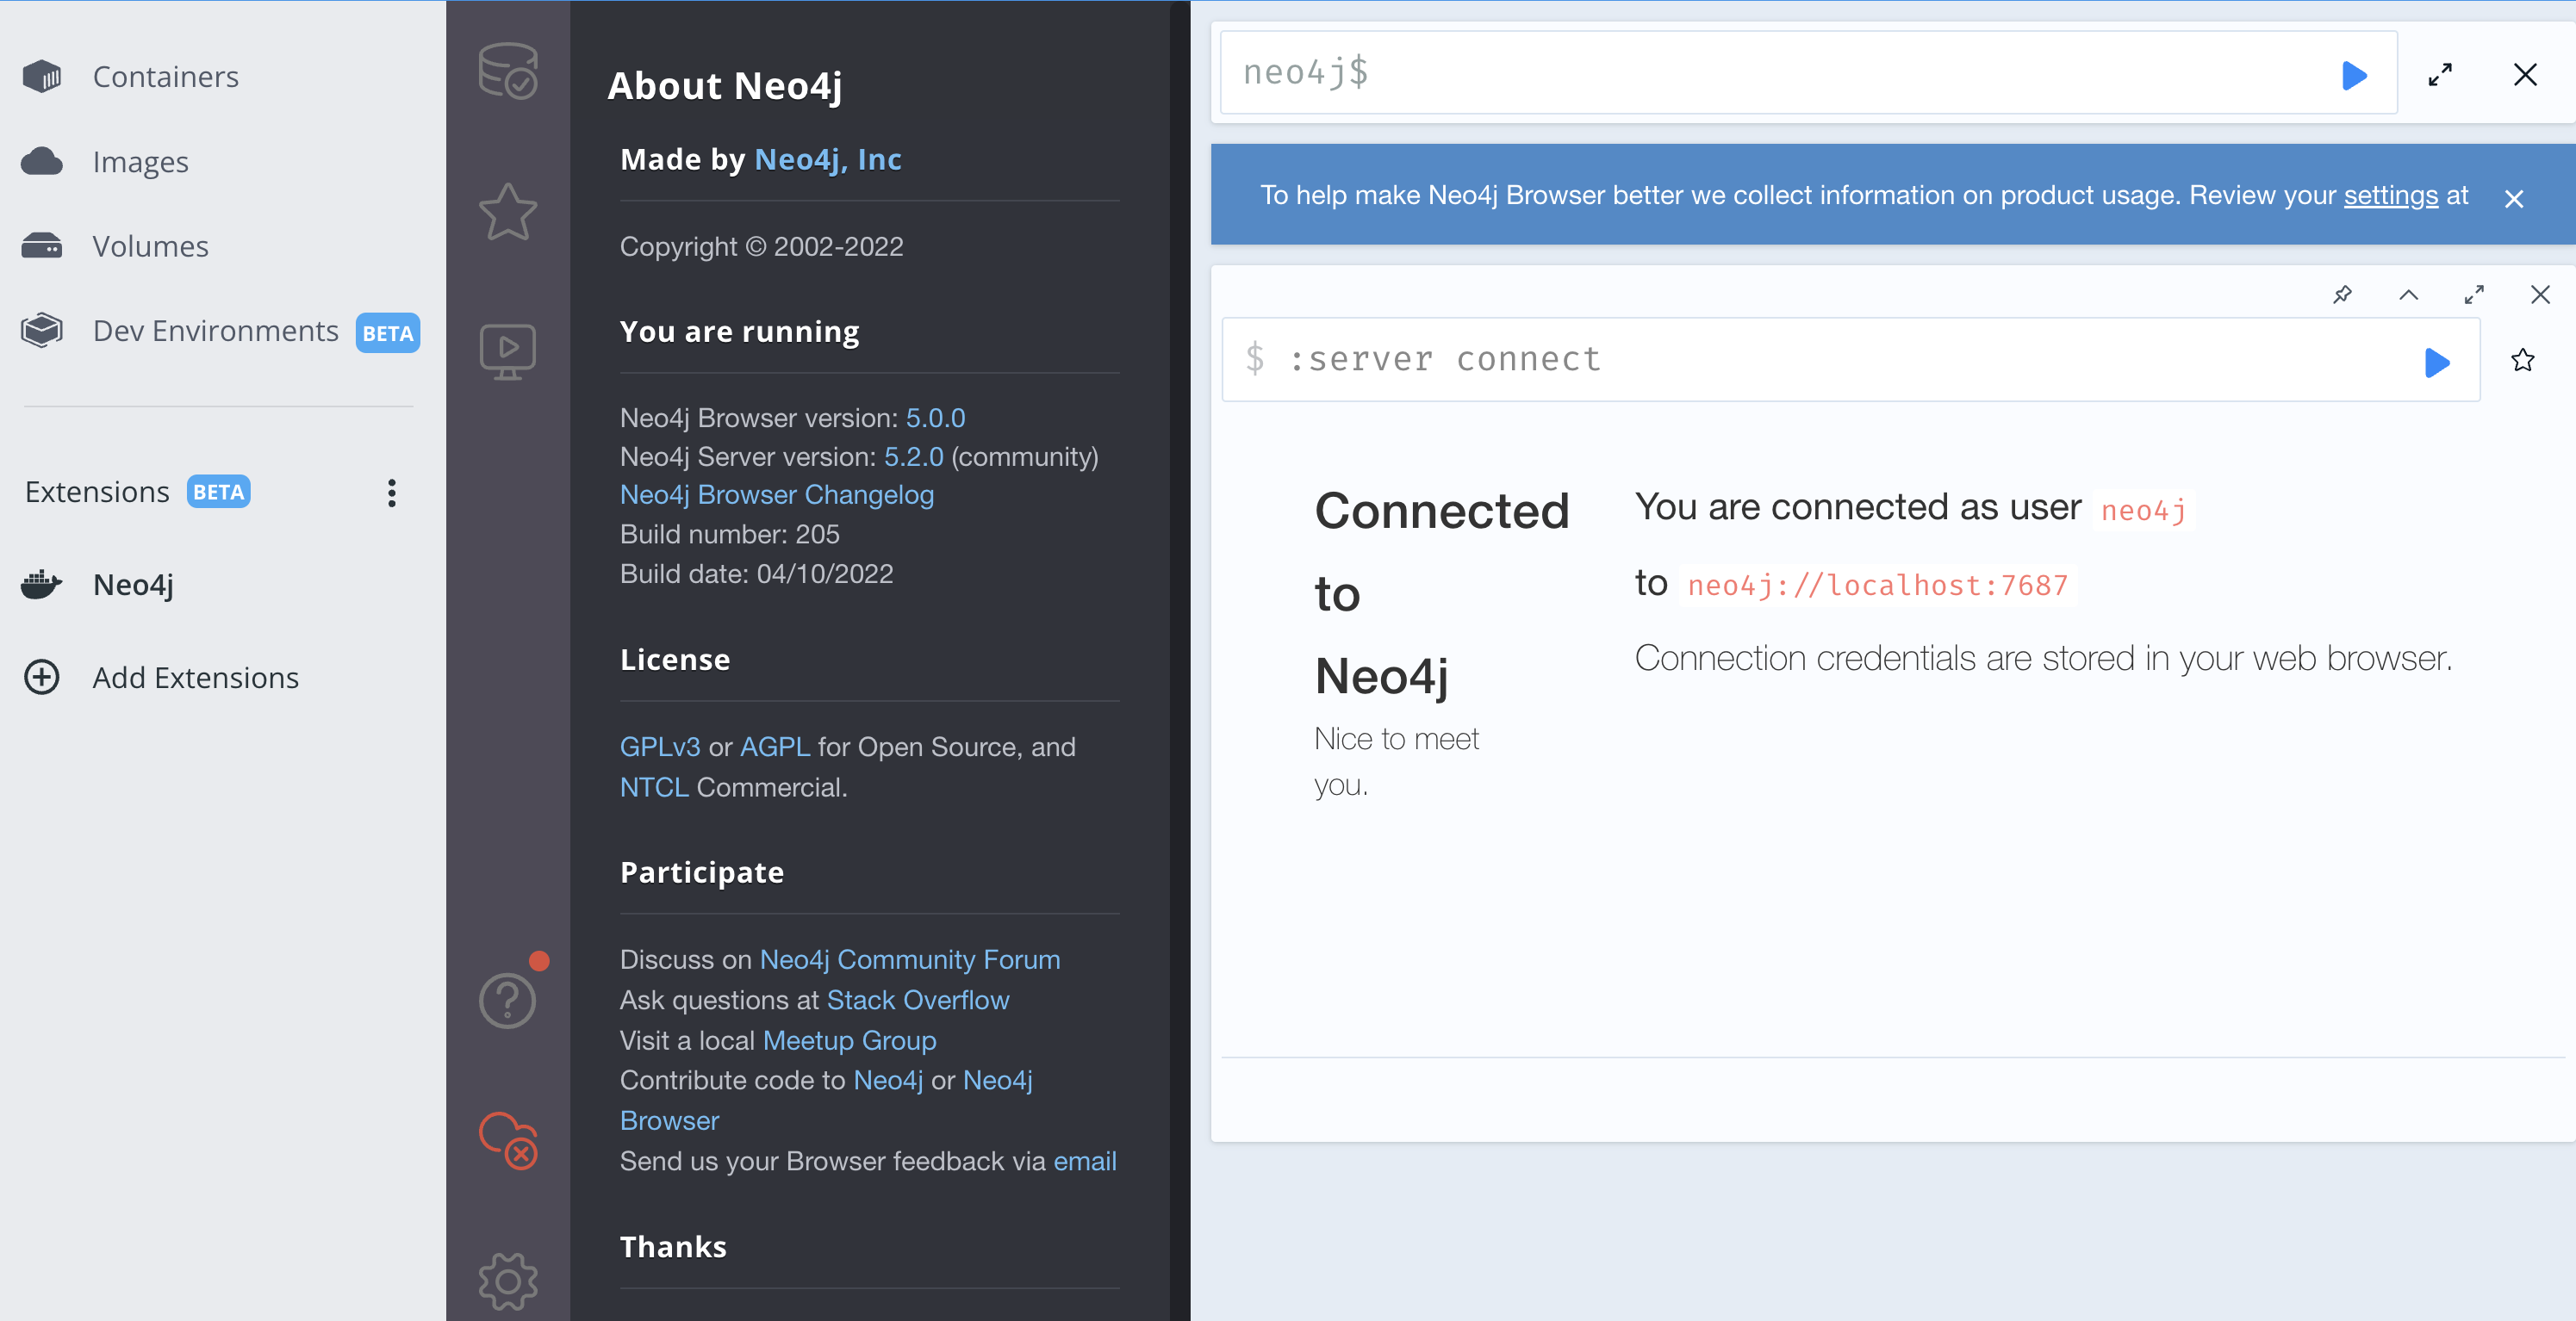The image size is (2576, 1321).
Task: Click the Build number: 205 text
Action: coord(729,535)
